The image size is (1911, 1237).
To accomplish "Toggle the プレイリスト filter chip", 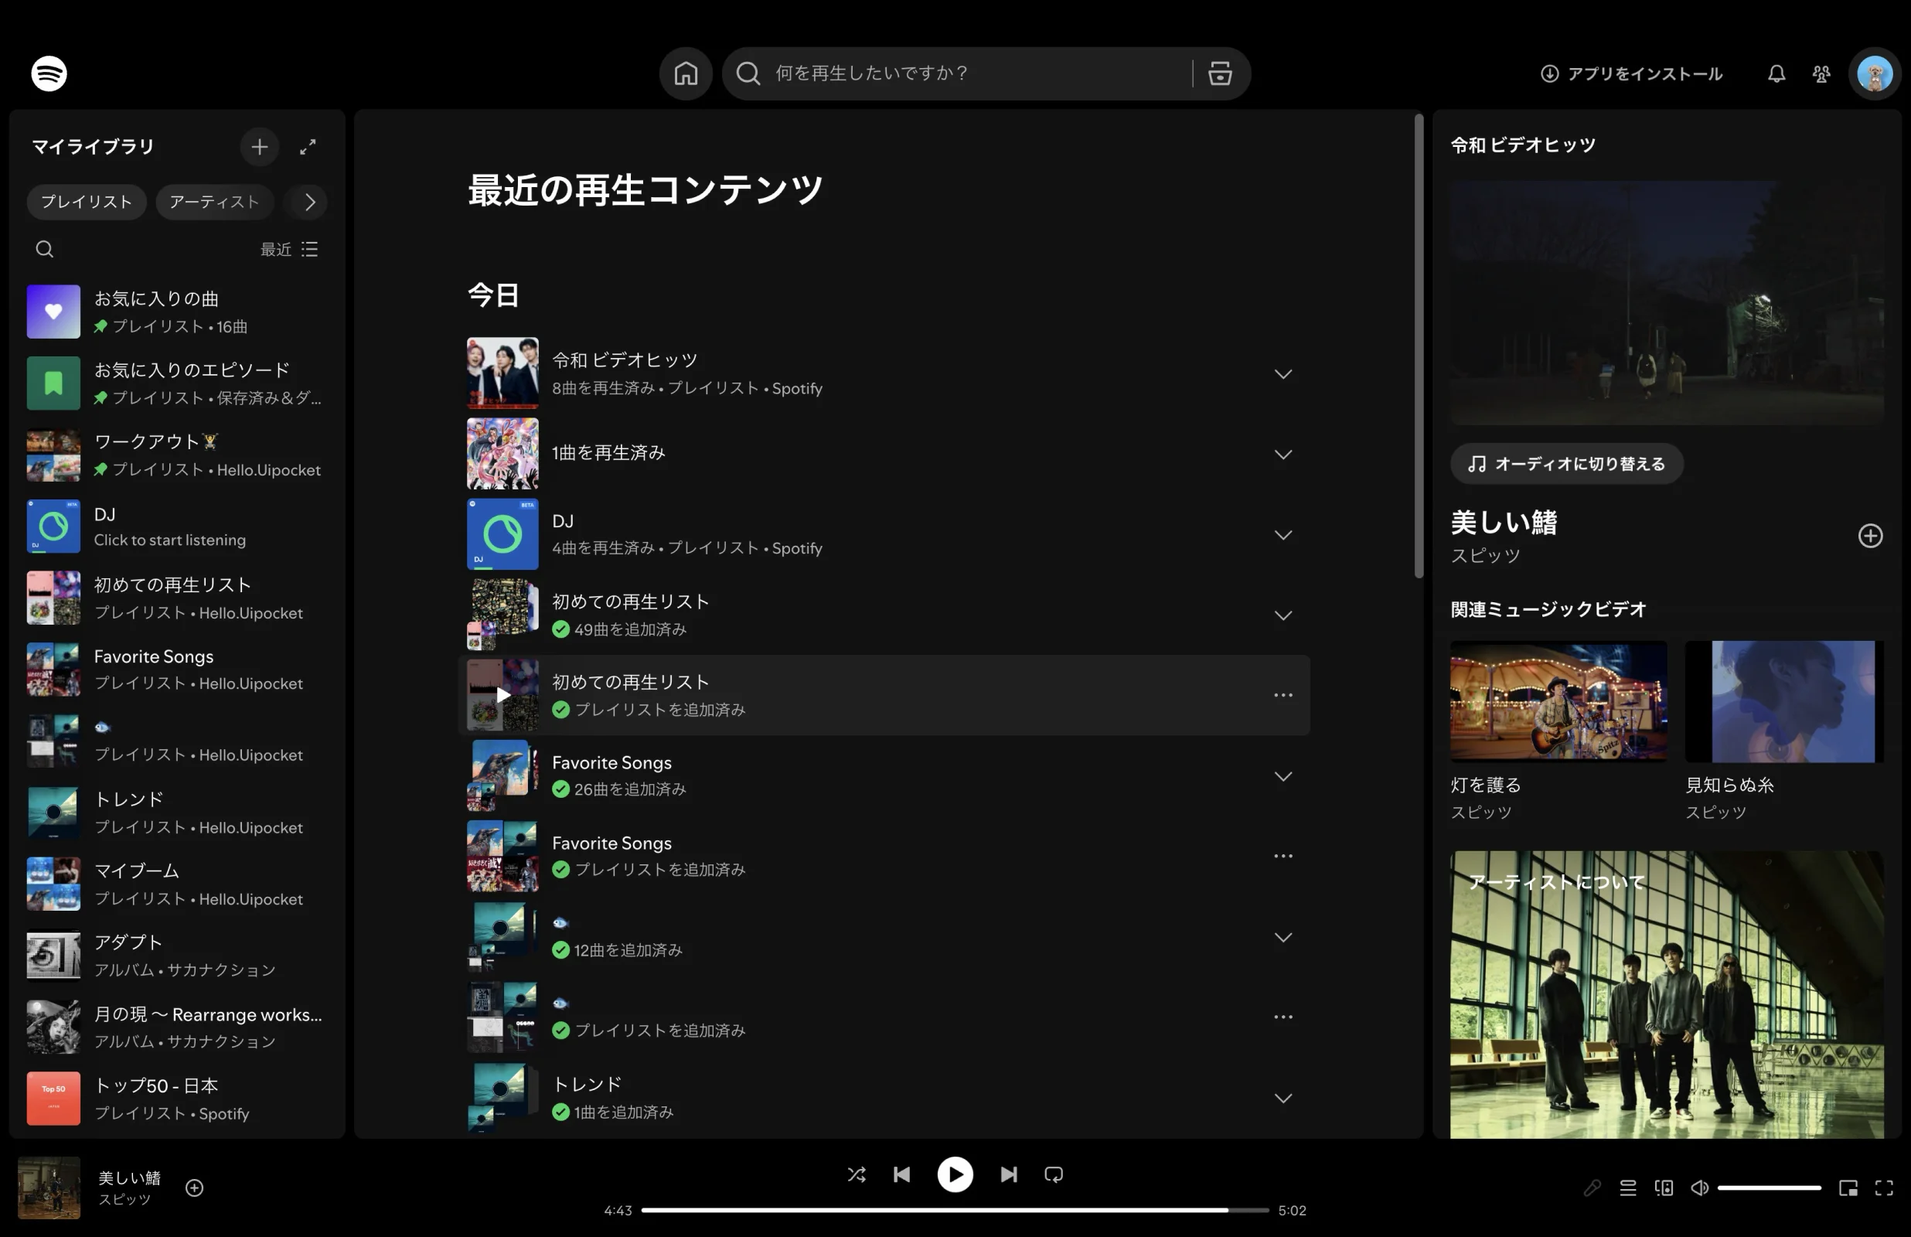I will [87, 203].
